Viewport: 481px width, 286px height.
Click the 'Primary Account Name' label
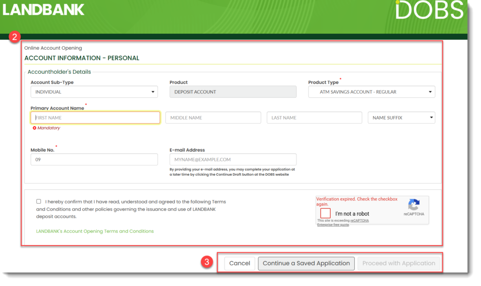[57, 108]
